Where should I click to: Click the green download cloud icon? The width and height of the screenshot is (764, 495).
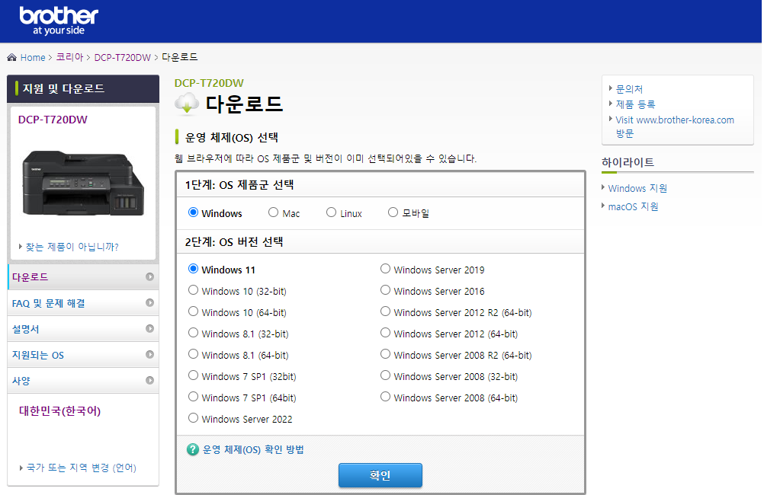pyautogui.click(x=186, y=104)
